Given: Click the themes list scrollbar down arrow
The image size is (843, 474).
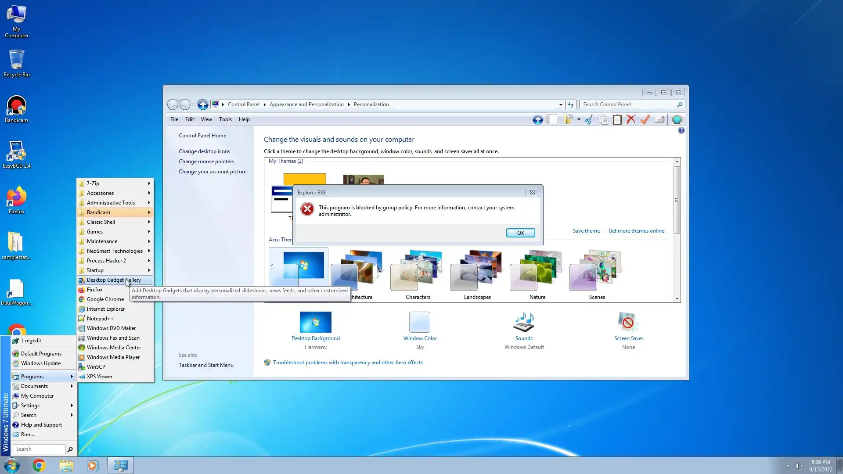Looking at the screenshot, I should (x=677, y=298).
